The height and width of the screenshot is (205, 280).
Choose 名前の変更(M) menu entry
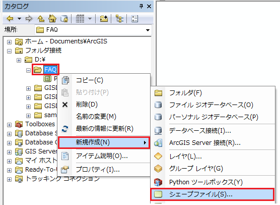[104, 117]
